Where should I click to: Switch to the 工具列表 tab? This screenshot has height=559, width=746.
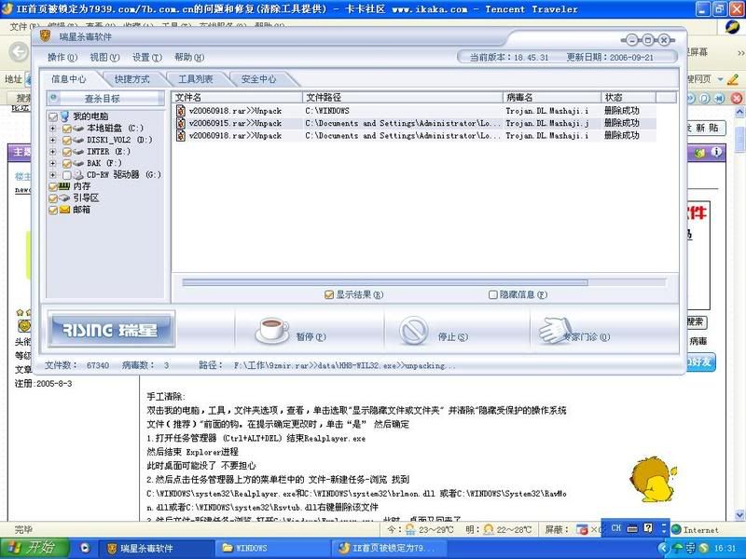click(x=196, y=80)
